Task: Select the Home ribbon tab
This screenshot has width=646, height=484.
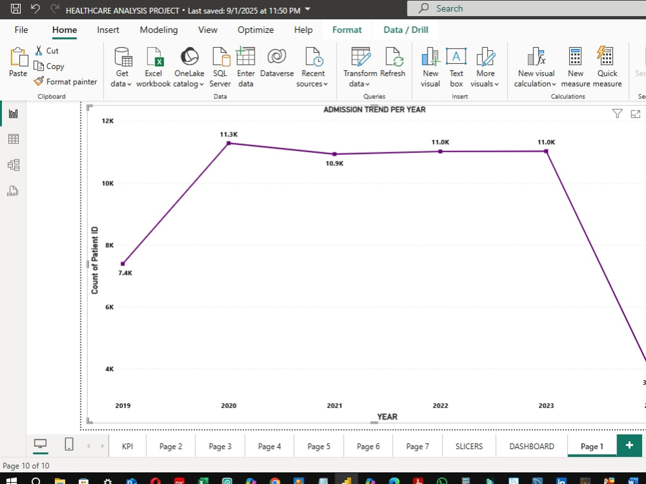Action: pyautogui.click(x=64, y=30)
